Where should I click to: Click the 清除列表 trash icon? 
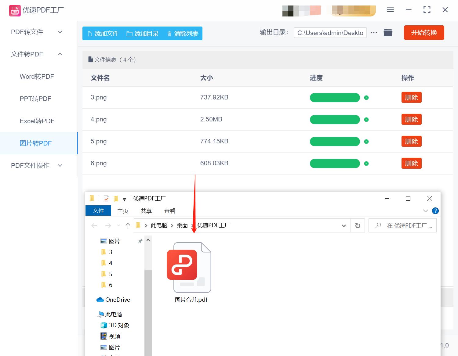click(x=170, y=34)
